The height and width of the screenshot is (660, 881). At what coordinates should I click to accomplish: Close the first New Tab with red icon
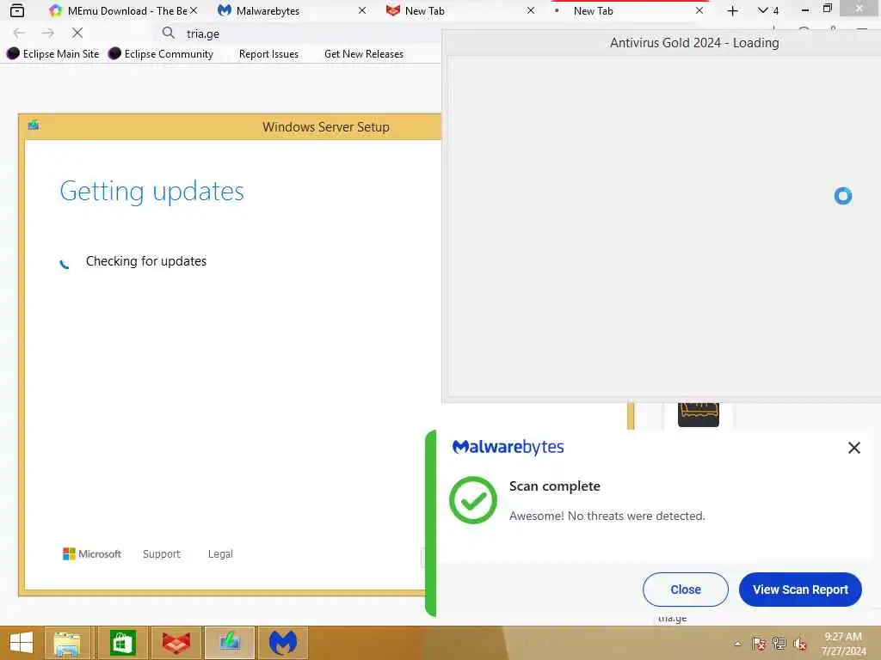pos(530,10)
